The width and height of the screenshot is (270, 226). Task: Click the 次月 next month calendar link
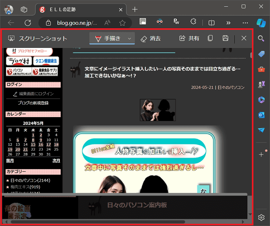point(56,160)
